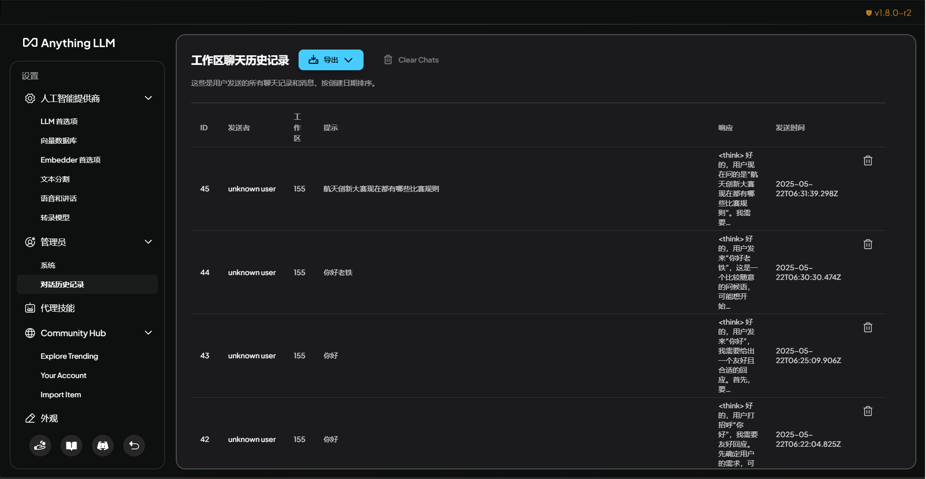Click timestamp 2025-05-22T06:22:04.825Z
This screenshot has height=479, width=926.
point(808,440)
